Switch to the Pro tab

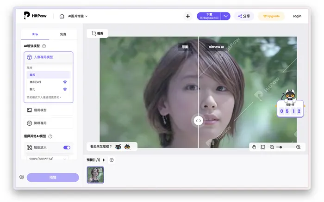click(x=35, y=34)
